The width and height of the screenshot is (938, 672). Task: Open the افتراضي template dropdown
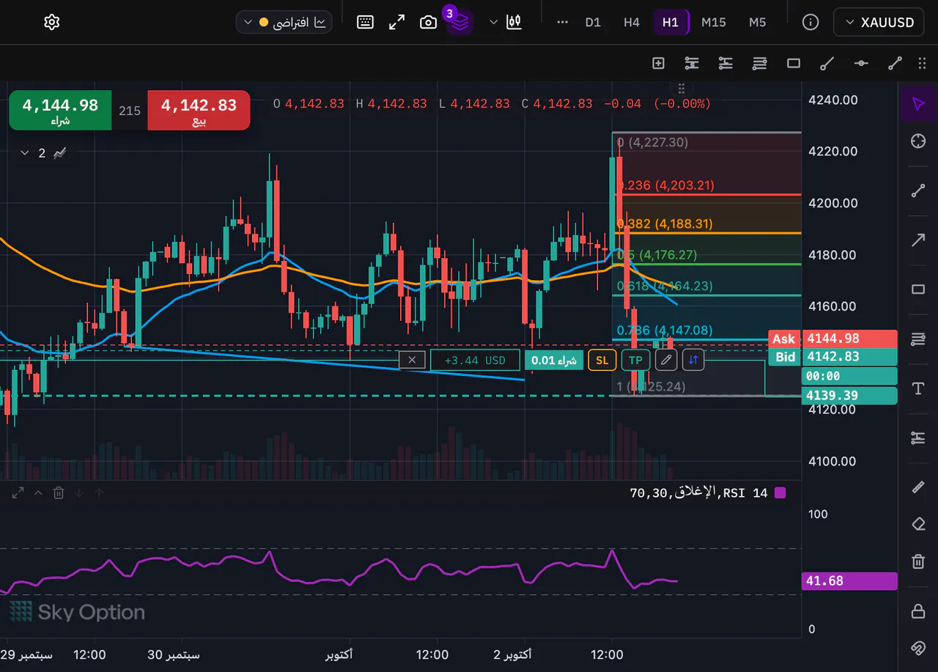(x=284, y=22)
